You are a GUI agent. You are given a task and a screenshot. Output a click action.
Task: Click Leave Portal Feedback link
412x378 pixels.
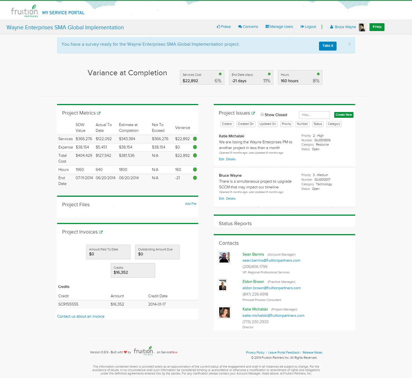[x=284, y=352]
